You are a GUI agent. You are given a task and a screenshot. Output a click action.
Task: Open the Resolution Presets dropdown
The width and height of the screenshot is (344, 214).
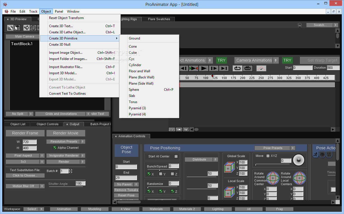(66, 141)
